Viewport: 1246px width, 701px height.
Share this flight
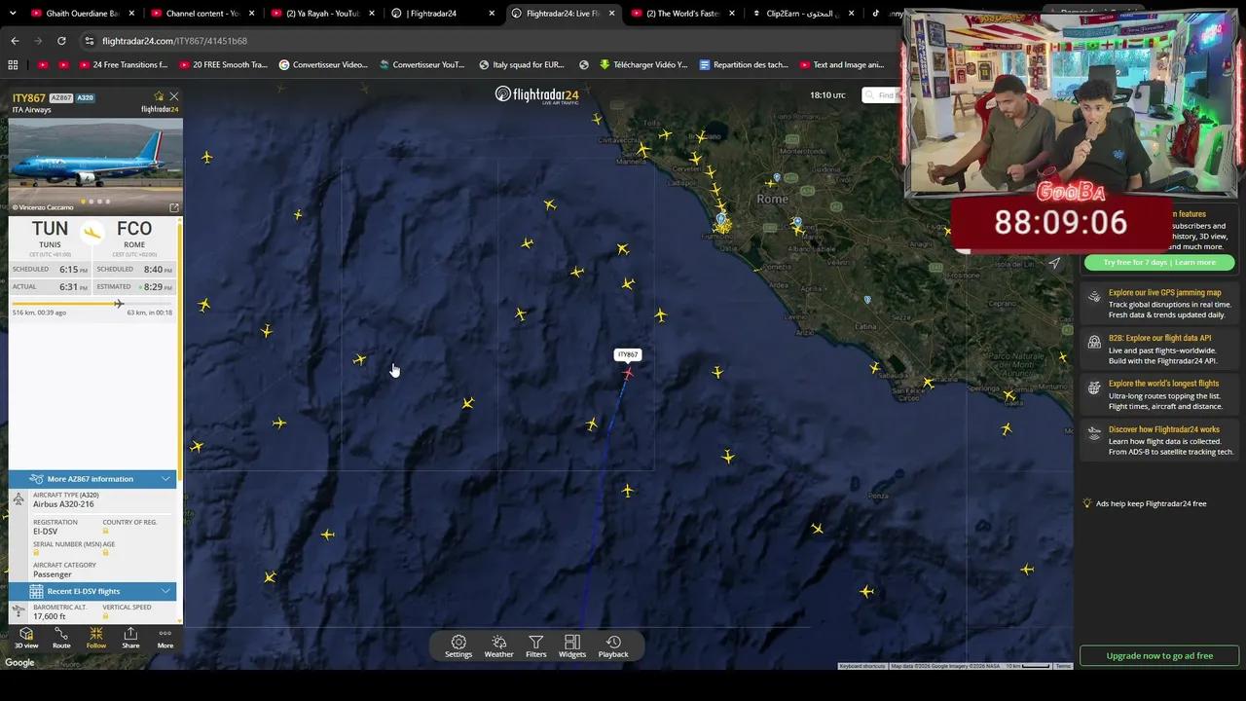tap(130, 638)
